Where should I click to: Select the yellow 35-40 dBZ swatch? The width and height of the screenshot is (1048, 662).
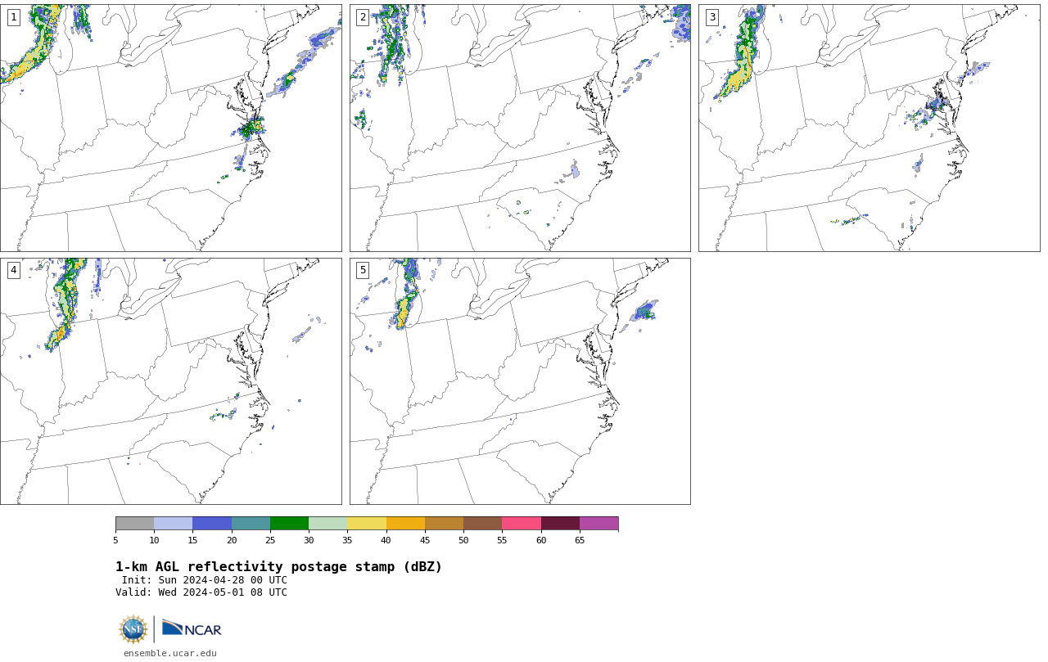[x=367, y=524]
